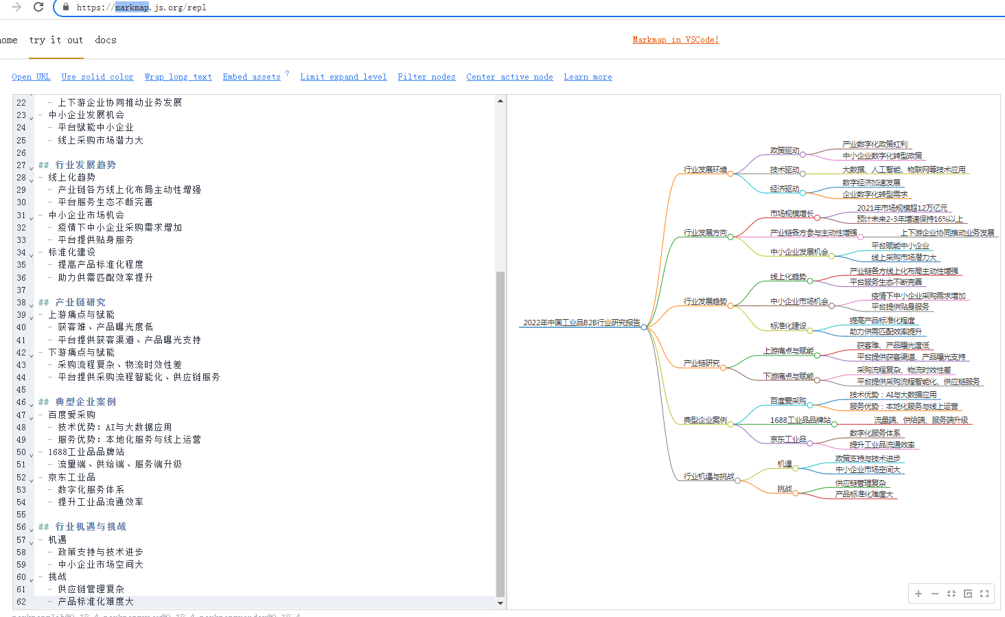
Task: Reload the page with the browser refresh icon
Action: (x=38, y=7)
